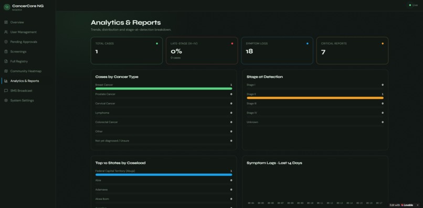The width and height of the screenshot is (423, 208).
Task: Open System Settings
Action: coord(28,101)
